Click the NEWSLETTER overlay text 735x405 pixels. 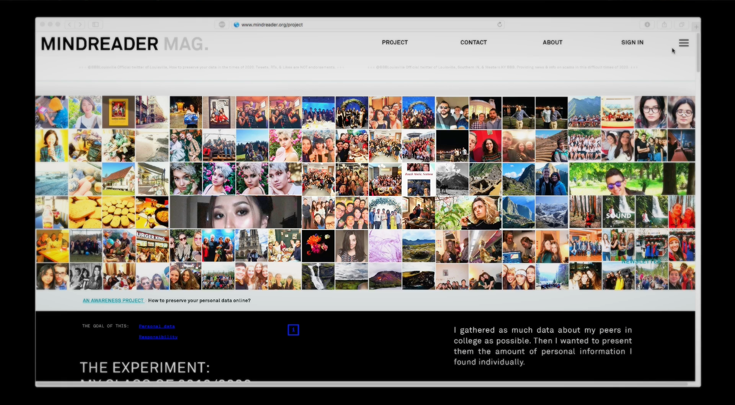tap(641, 262)
